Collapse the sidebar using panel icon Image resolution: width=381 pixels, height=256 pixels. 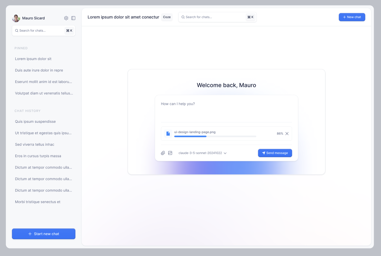click(73, 18)
